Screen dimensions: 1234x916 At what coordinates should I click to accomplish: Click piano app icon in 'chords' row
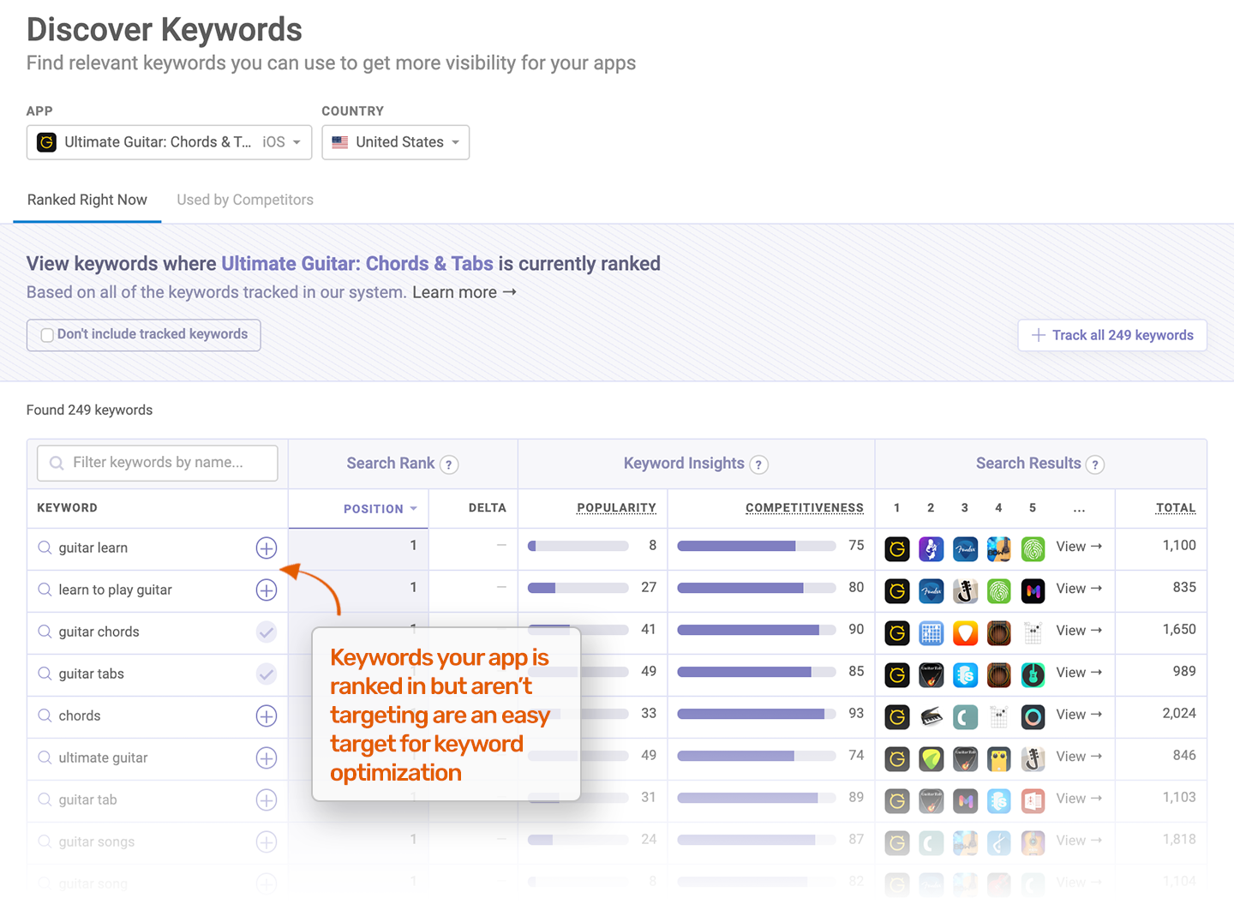pos(931,716)
